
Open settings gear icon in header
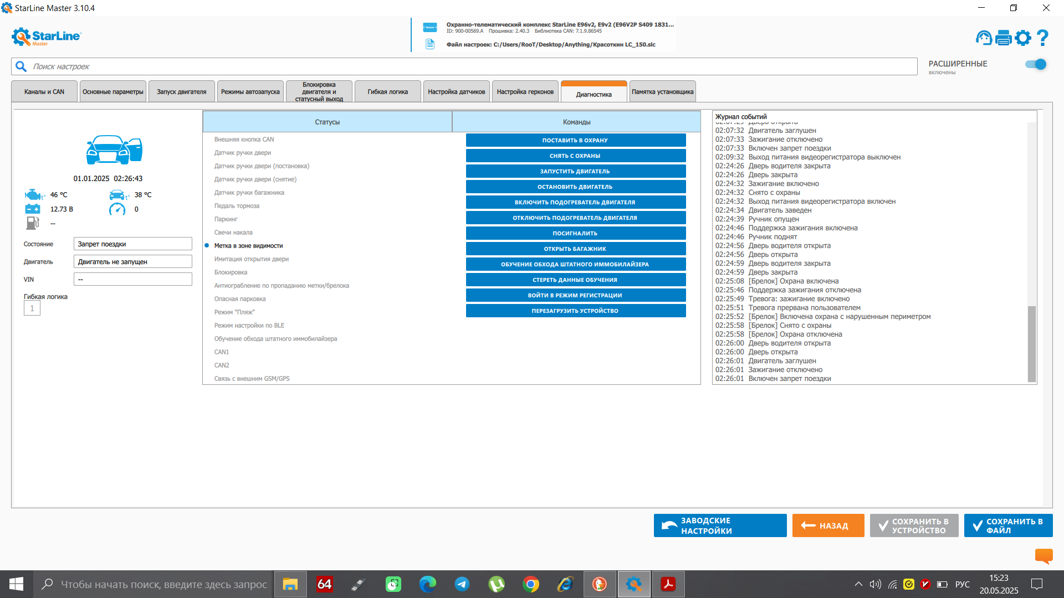[x=1023, y=38]
